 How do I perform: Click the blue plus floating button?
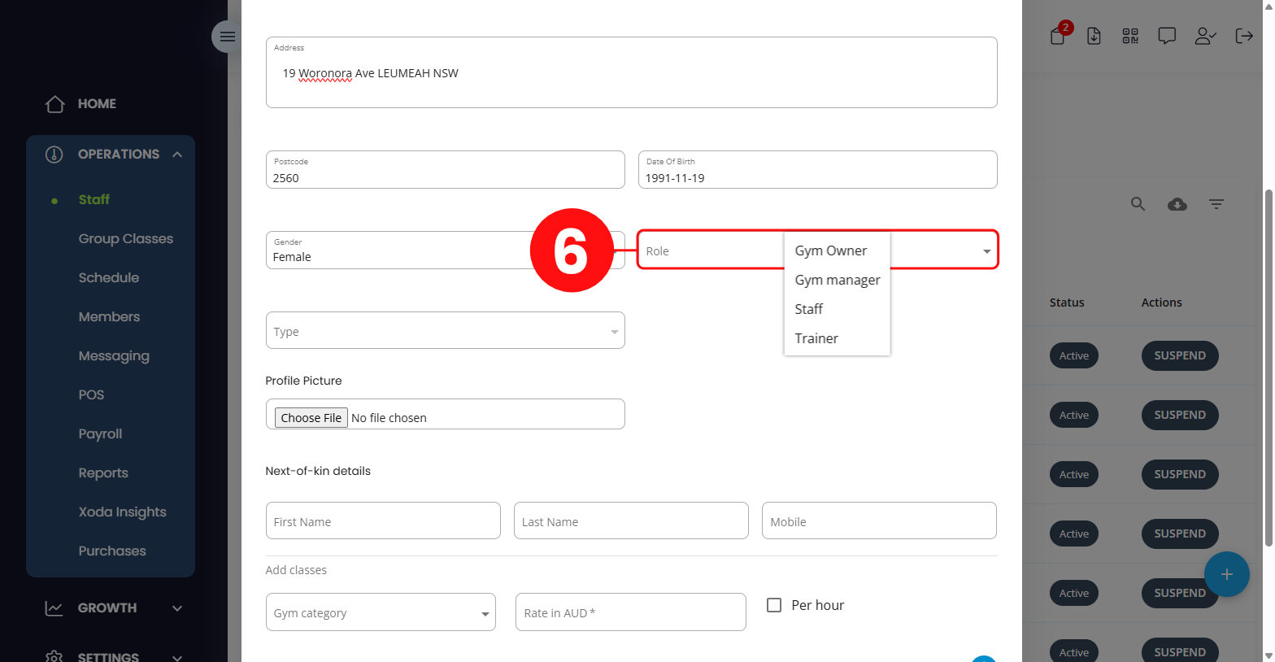point(1227,574)
